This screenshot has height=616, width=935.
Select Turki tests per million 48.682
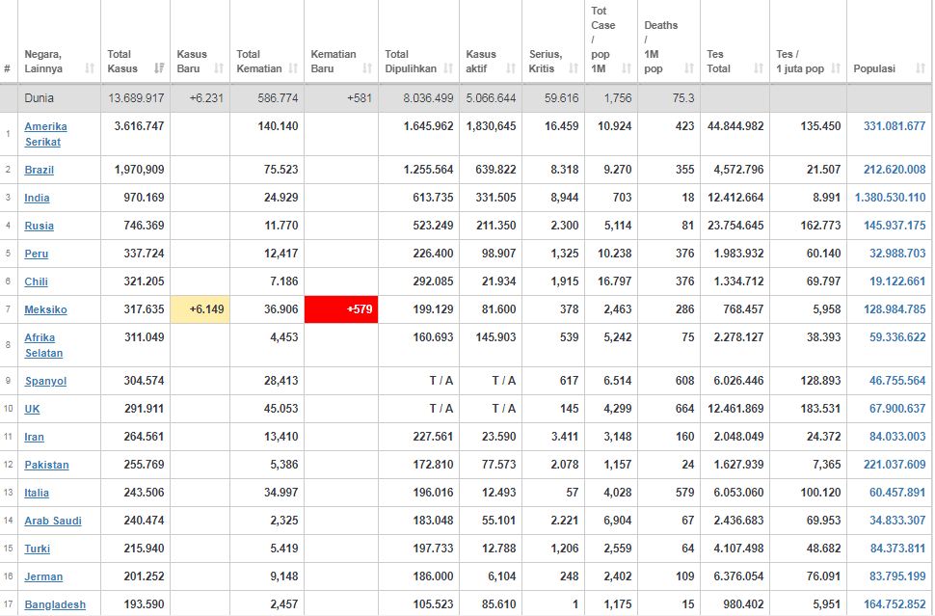click(823, 549)
